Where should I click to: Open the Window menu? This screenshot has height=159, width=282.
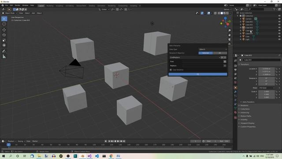(x=25, y=5)
